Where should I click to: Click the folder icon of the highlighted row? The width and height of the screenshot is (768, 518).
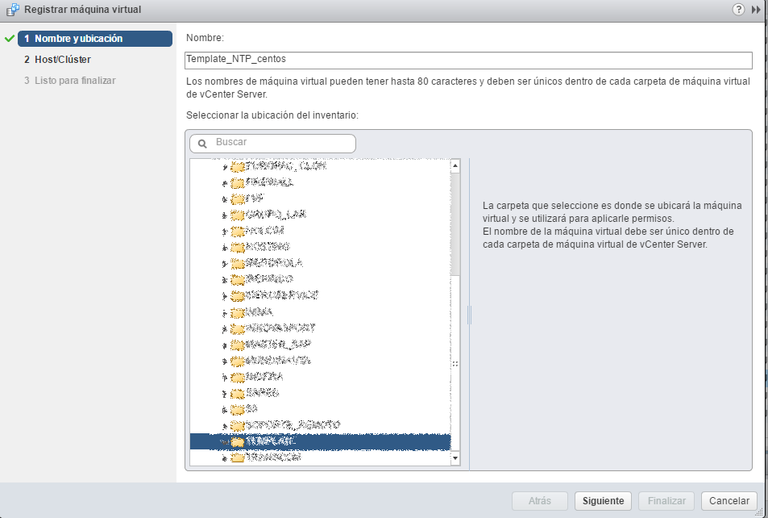[x=237, y=441]
